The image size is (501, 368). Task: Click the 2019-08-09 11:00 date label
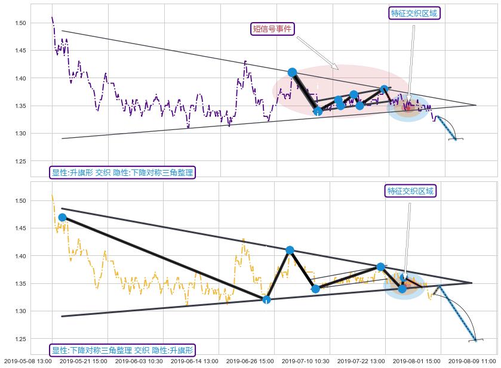click(x=472, y=361)
